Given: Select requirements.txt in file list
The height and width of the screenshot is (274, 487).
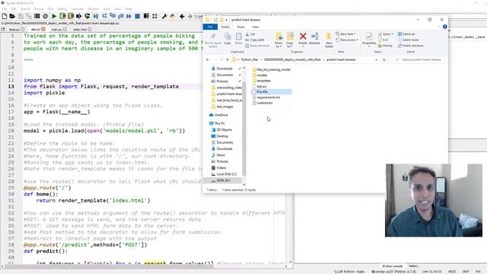Looking at the screenshot, I should coord(266,97).
